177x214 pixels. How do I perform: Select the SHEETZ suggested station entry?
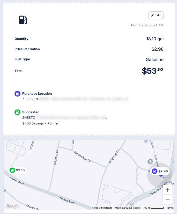point(28,117)
